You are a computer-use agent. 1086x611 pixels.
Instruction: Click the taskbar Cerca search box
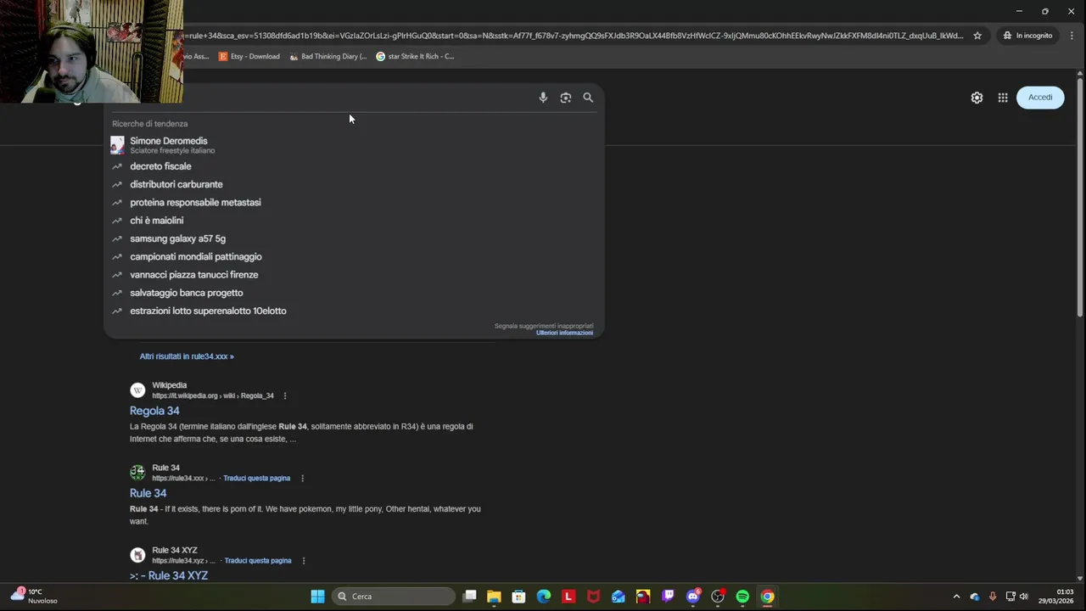point(394,597)
